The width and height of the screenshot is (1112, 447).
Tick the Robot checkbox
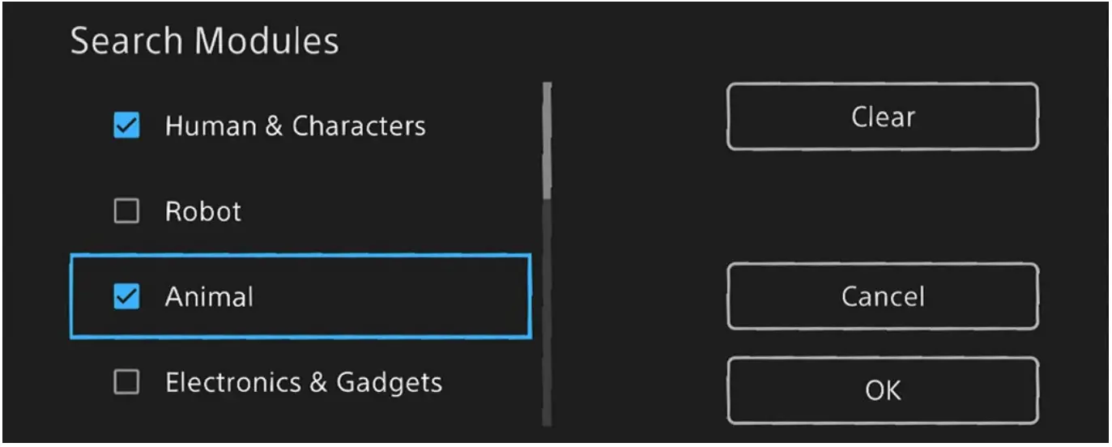pos(126,212)
